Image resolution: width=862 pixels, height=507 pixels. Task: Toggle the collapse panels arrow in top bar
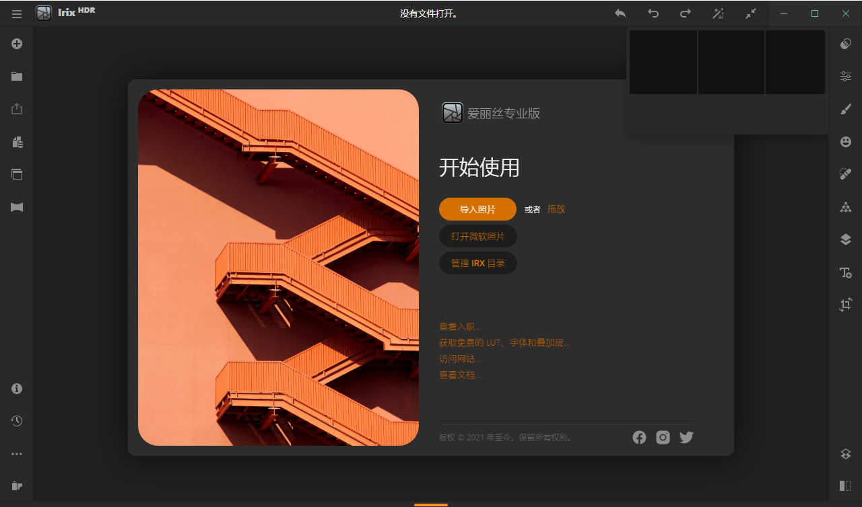pyautogui.click(x=751, y=13)
